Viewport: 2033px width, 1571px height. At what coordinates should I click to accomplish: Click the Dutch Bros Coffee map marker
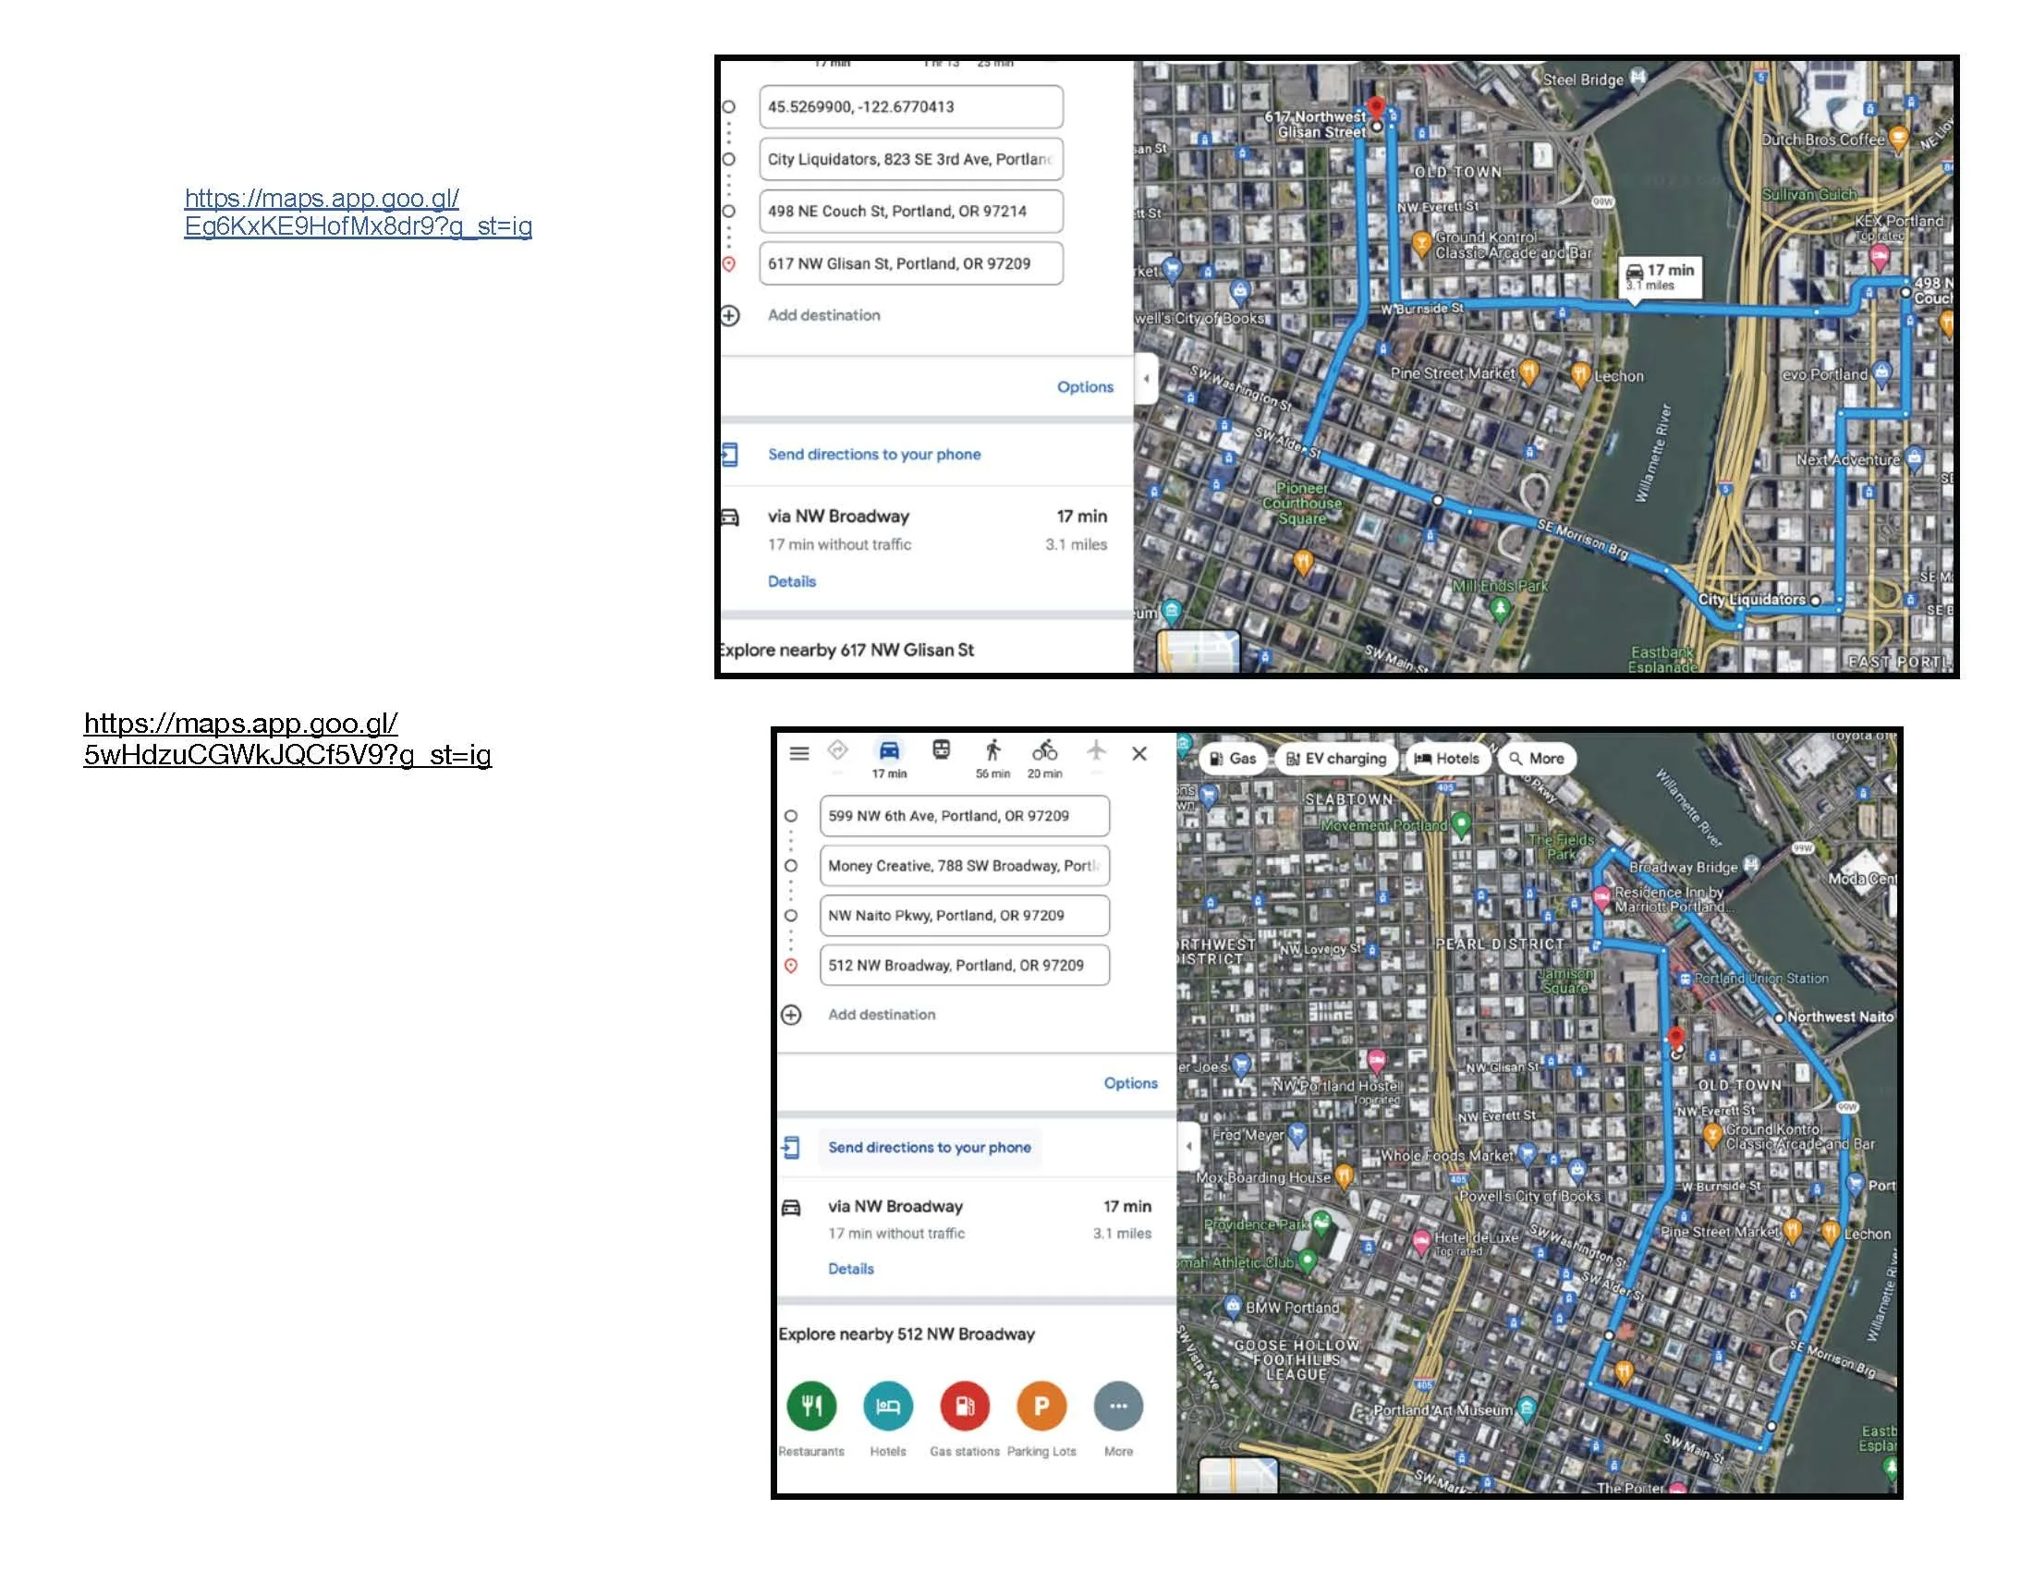pyautogui.click(x=1899, y=140)
